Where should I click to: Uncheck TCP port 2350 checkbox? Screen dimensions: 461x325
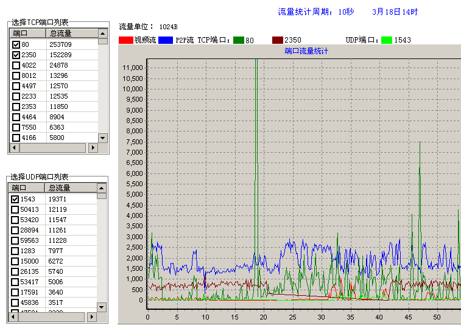(x=16, y=55)
